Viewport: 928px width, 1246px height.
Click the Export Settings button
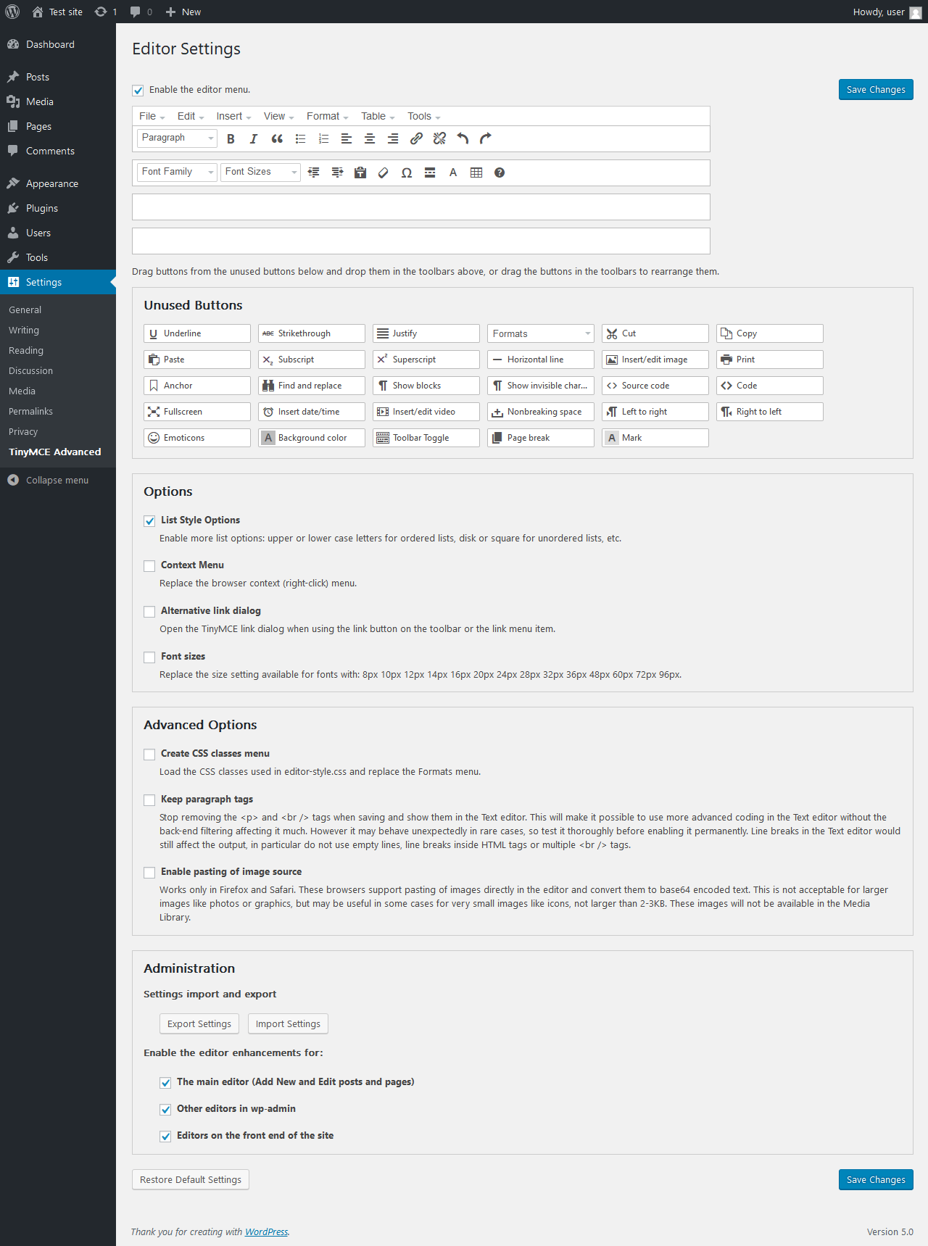199,1023
